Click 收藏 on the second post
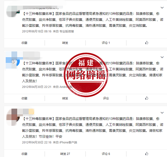Viewport: 167px width, 157px height. tap(24, 98)
